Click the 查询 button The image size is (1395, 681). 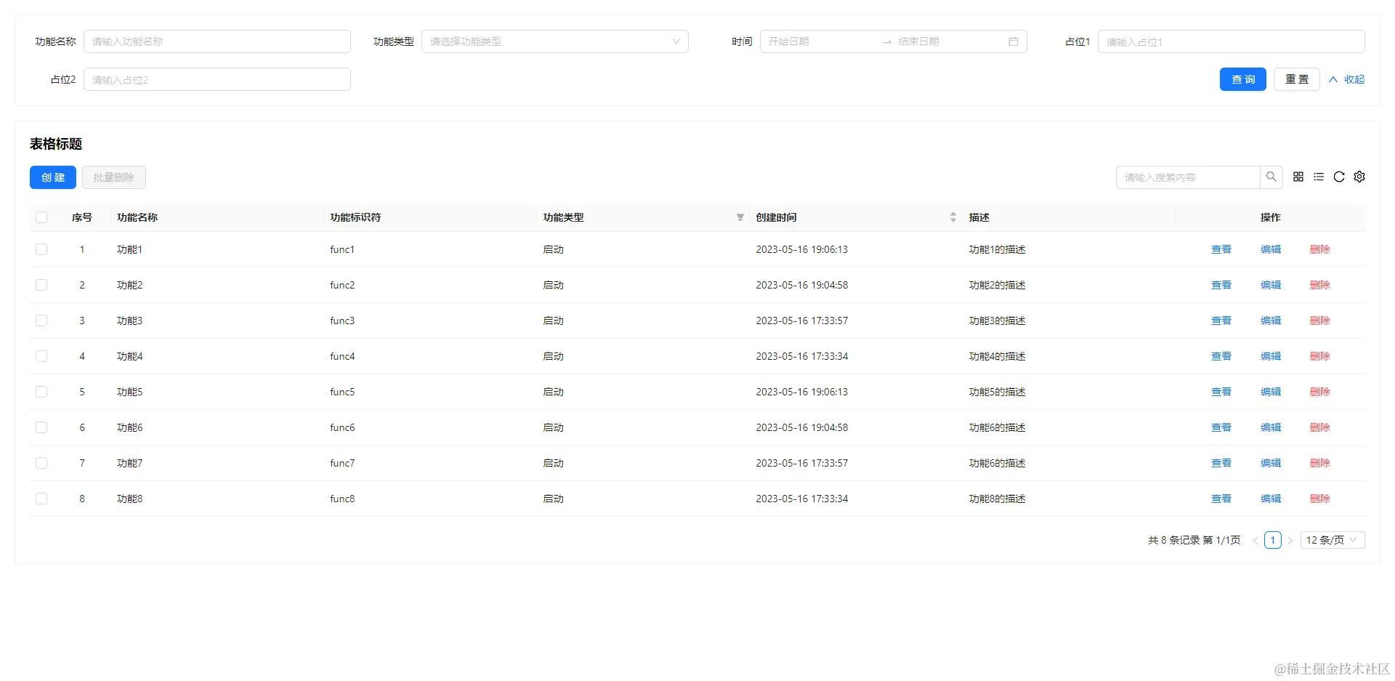[1243, 79]
